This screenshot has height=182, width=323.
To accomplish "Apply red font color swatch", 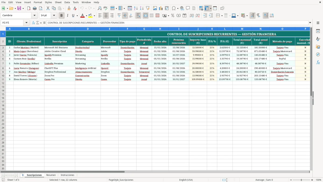I will click(82, 16).
